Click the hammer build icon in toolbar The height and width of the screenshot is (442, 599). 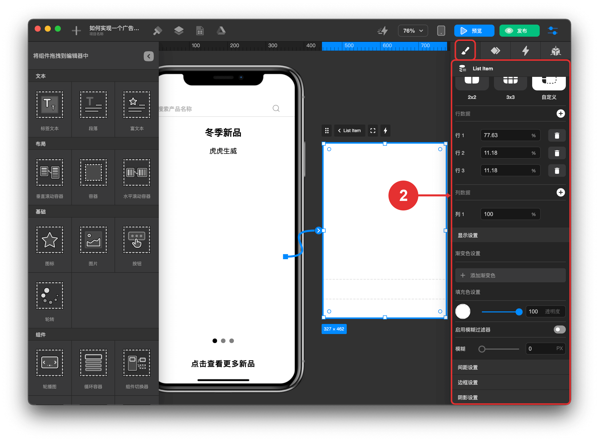158,31
